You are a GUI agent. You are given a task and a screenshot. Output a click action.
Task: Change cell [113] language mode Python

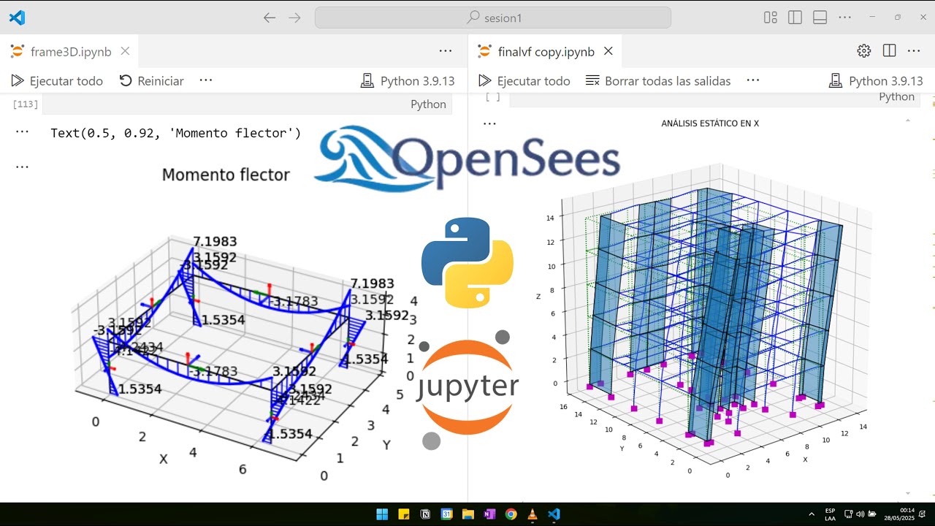tap(428, 104)
